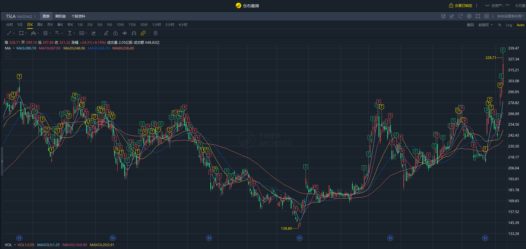The image size is (526, 249).
Task: Select the Fibonacci levels drawing tool
Action: coord(45,33)
